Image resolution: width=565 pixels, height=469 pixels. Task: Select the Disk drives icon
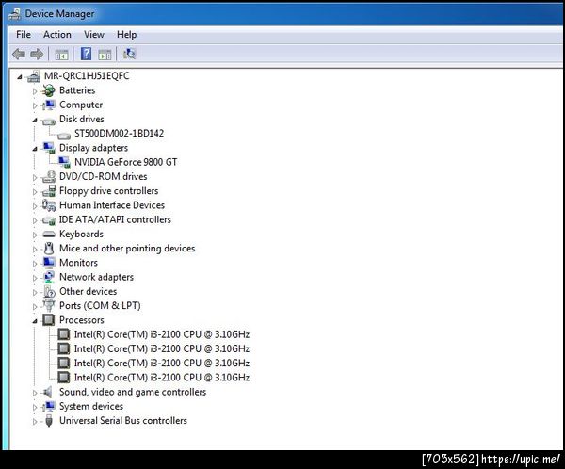click(x=49, y=121)
